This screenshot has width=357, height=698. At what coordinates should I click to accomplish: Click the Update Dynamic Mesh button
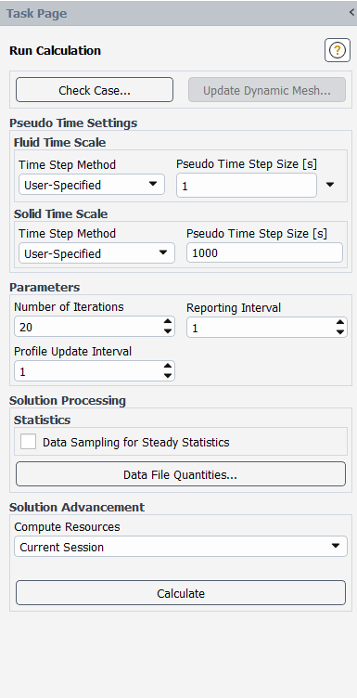coord(267,90)
